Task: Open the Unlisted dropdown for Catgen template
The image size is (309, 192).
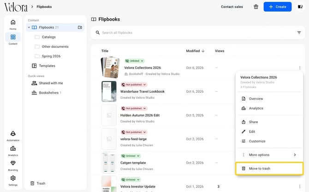Action: [x=131, y=156]
